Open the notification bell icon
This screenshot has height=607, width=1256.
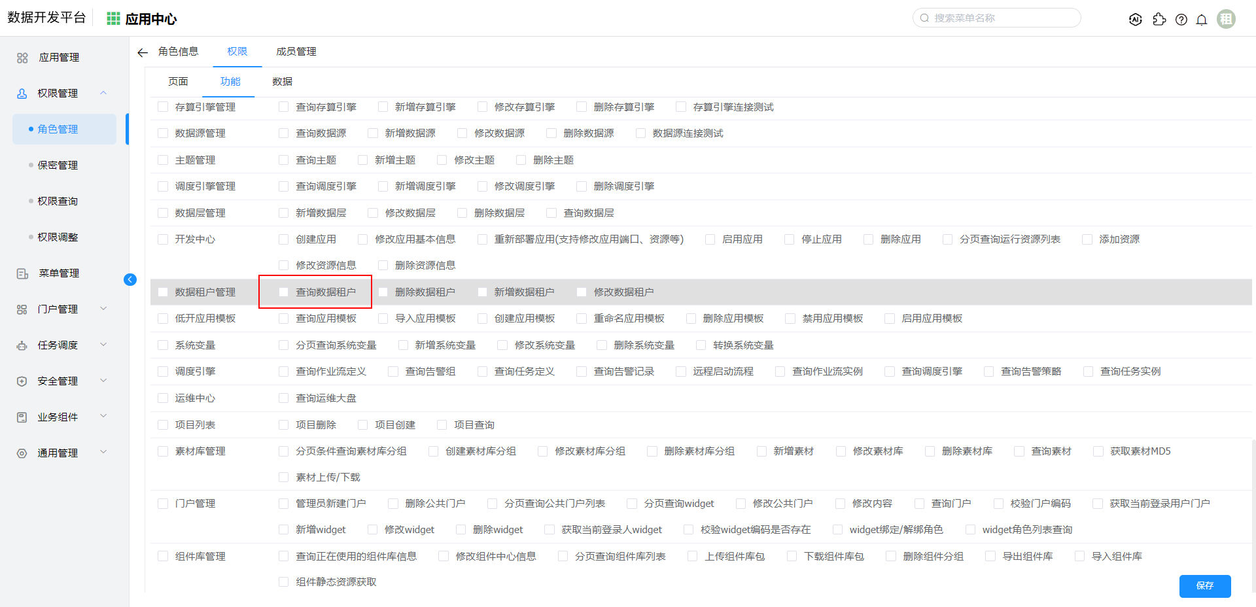click(1201, 20)
